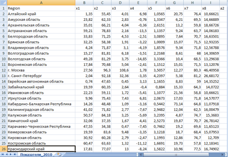Select the Волгоградская область cell
228x157 pixels.
[41, 53]
